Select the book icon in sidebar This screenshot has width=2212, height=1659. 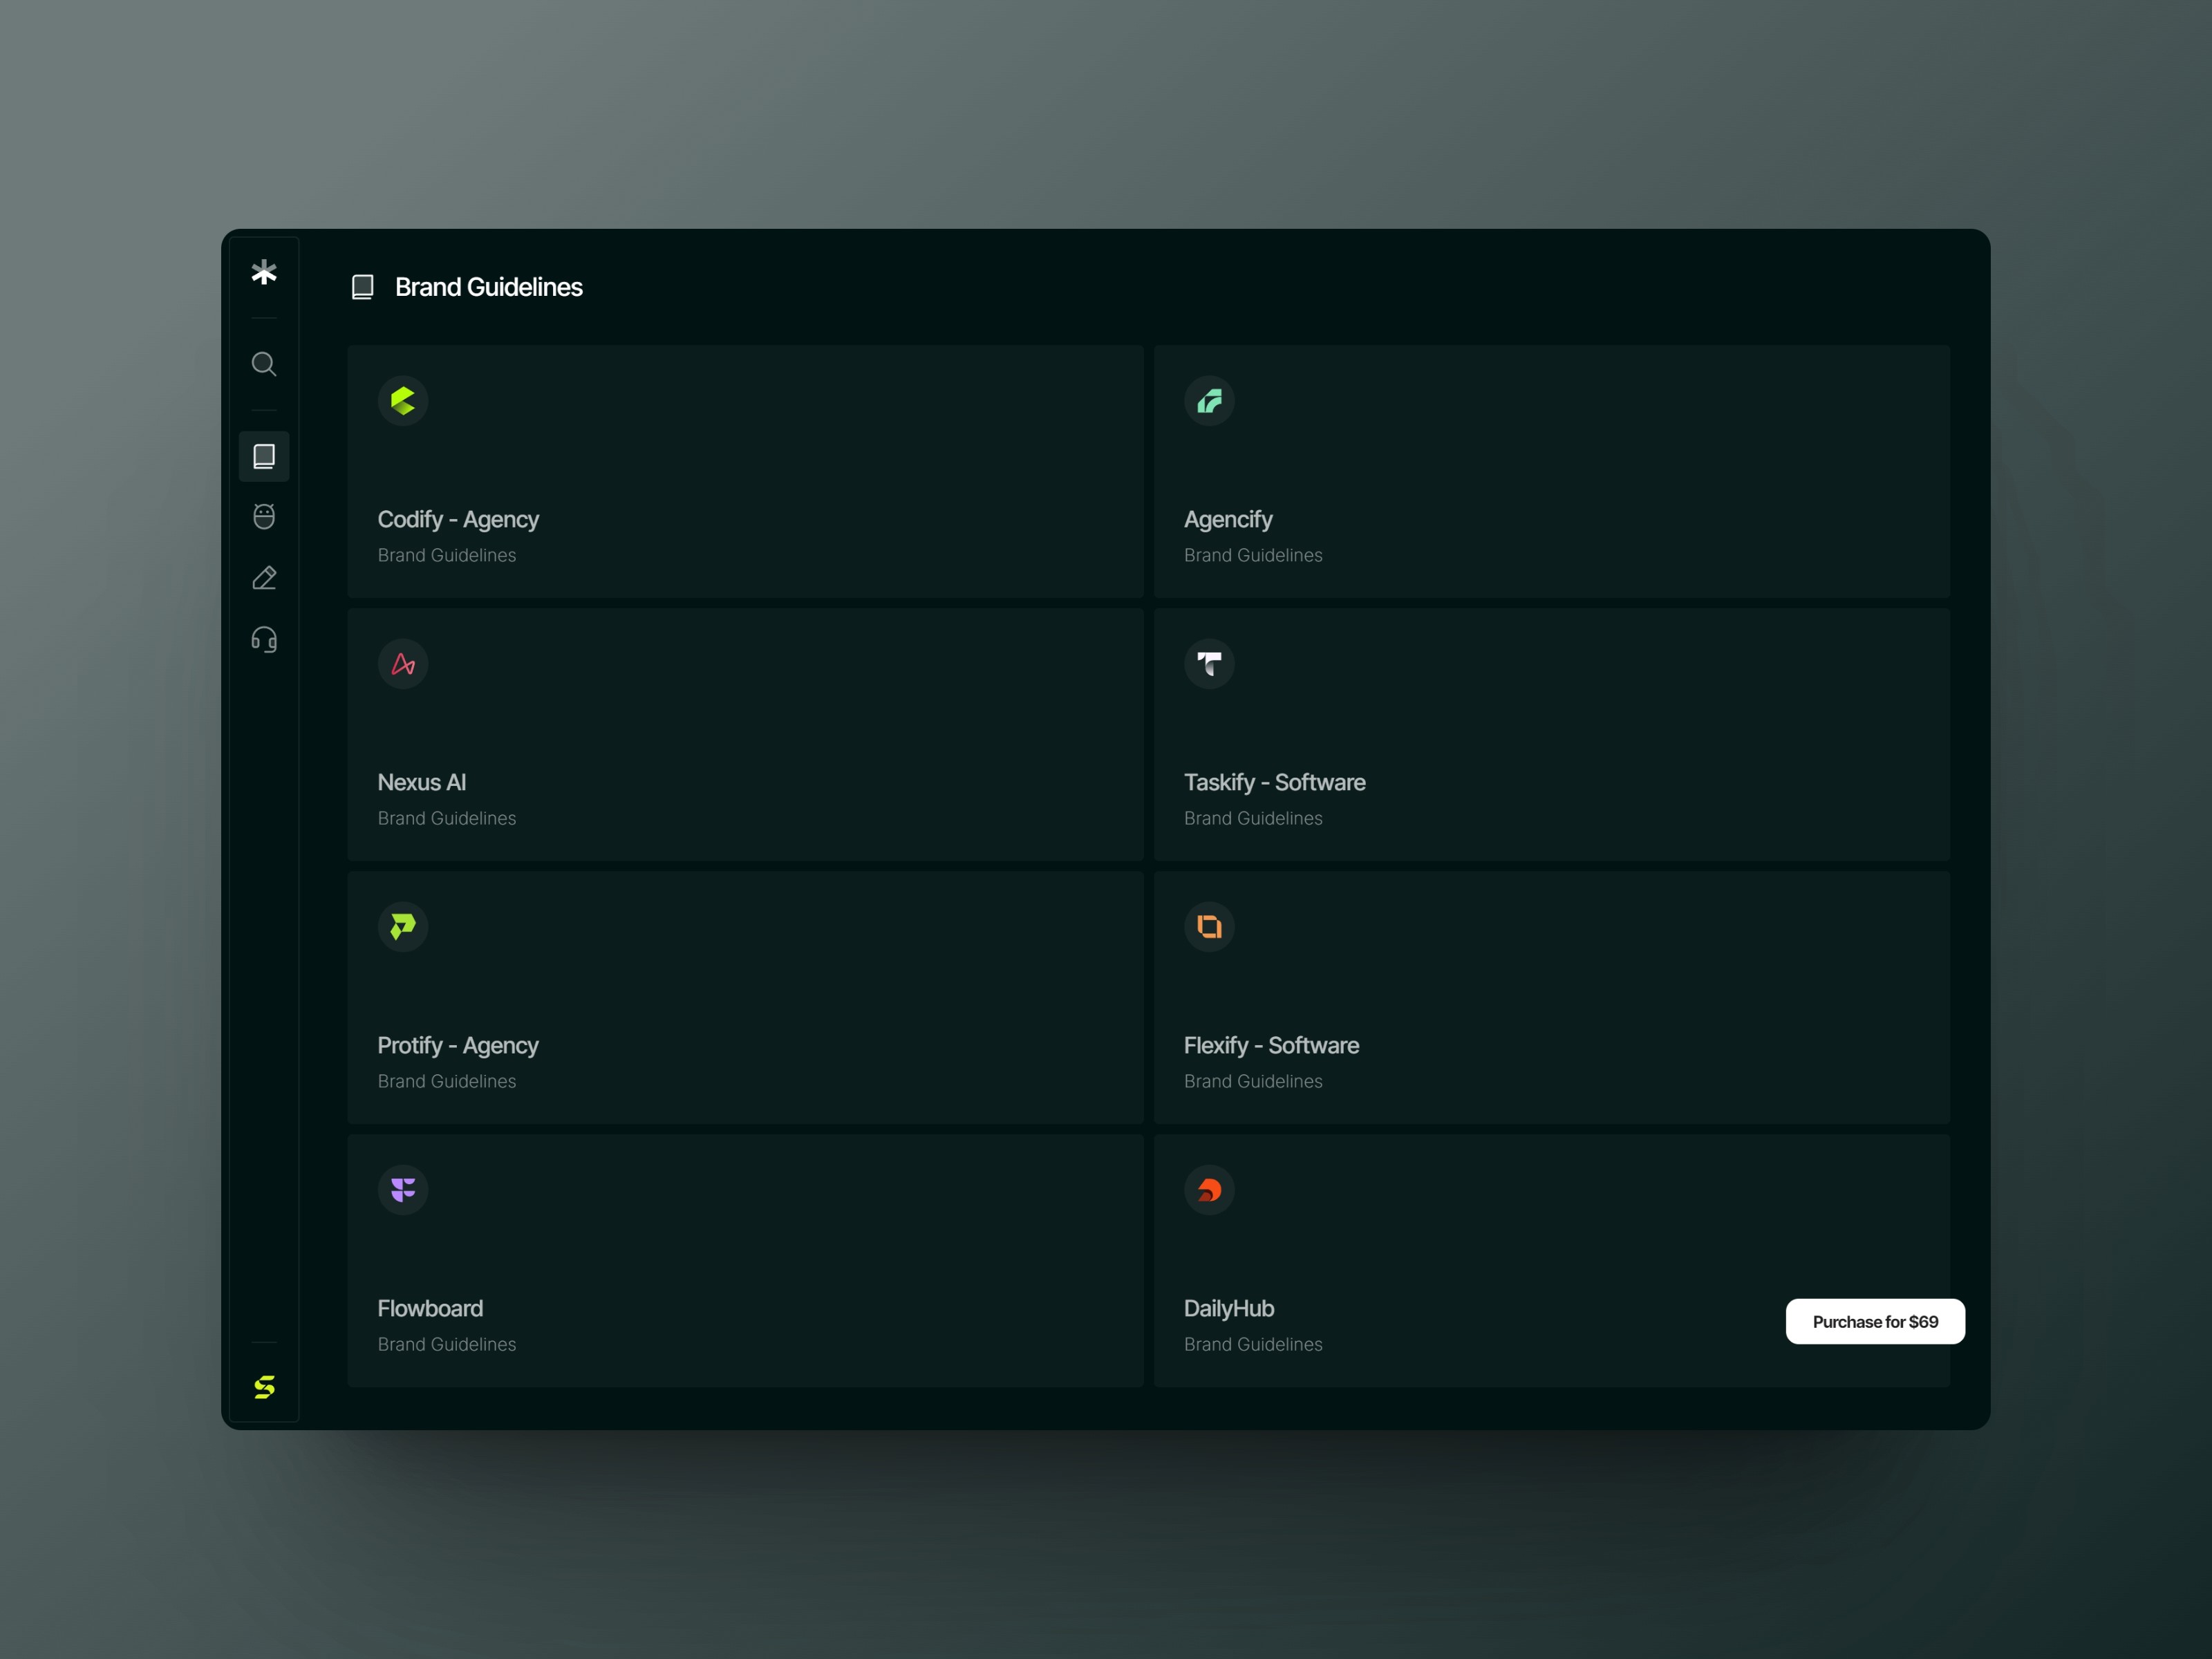pos(264,456)
